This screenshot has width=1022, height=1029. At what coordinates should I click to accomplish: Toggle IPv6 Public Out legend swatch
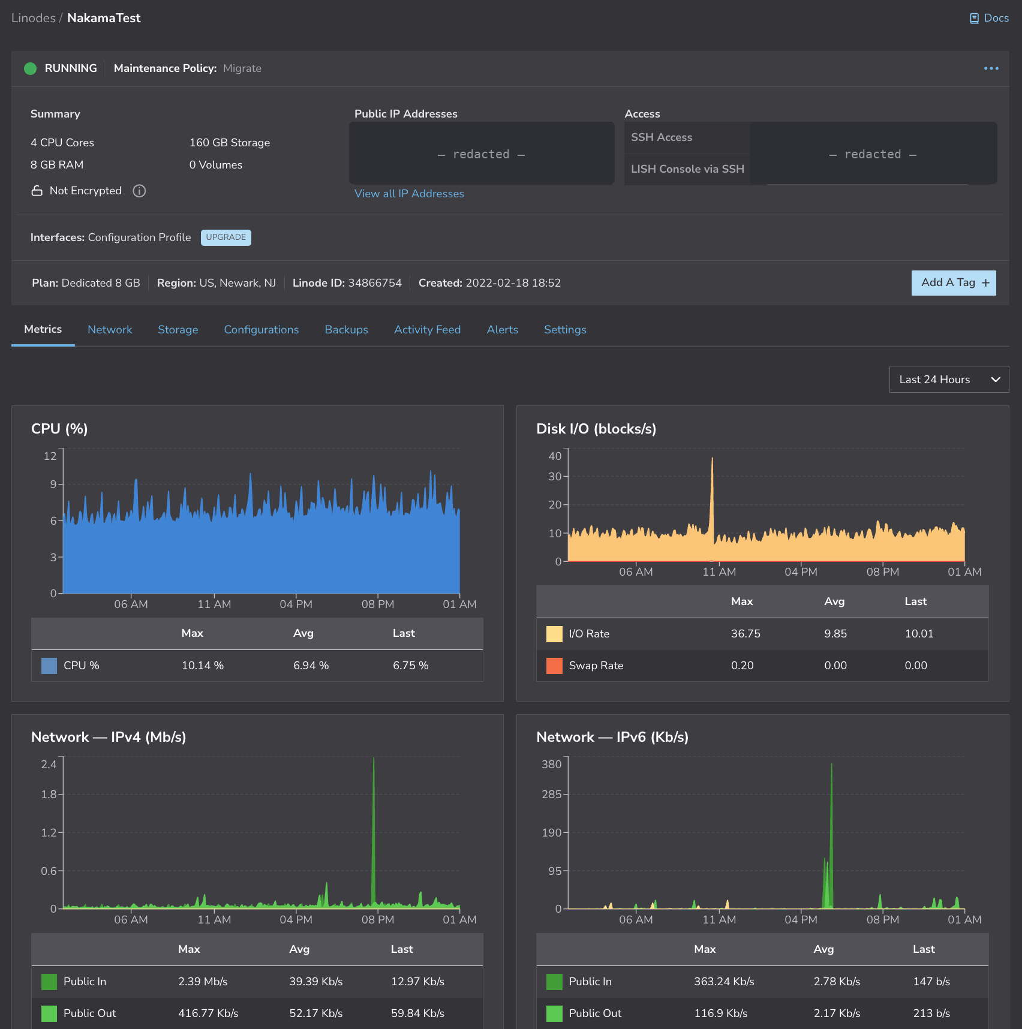pyautogui.click(x=554, y=1013)
